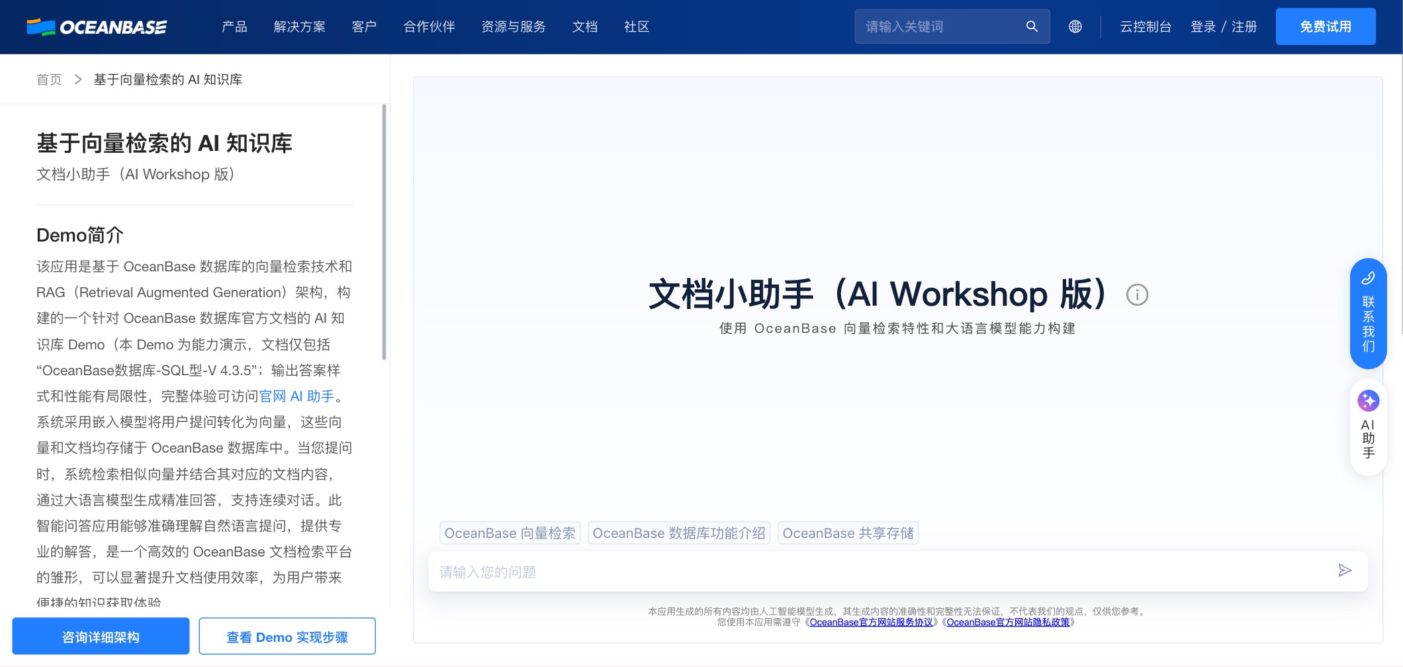
Task: Click 登录 / 注册 link
Action: tap(1224, 26)
